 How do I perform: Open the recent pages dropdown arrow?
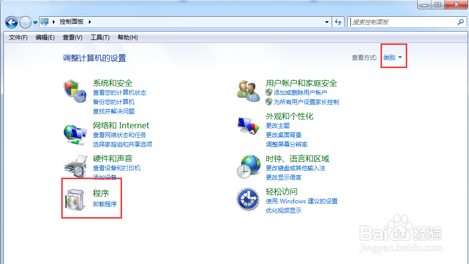pos(35,22)
